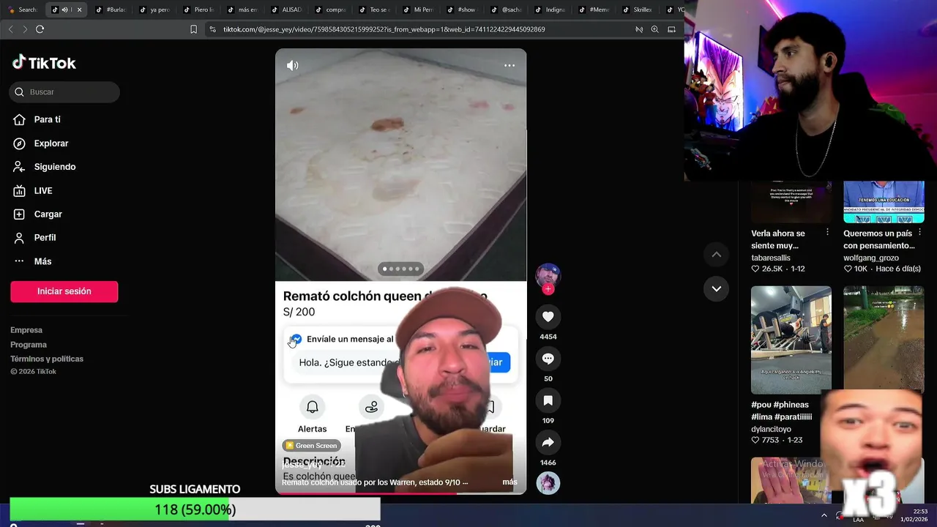Click the video progress bar
Viewport: 937px width, 527px height.
pyautogui.click(x=400, y=493)
